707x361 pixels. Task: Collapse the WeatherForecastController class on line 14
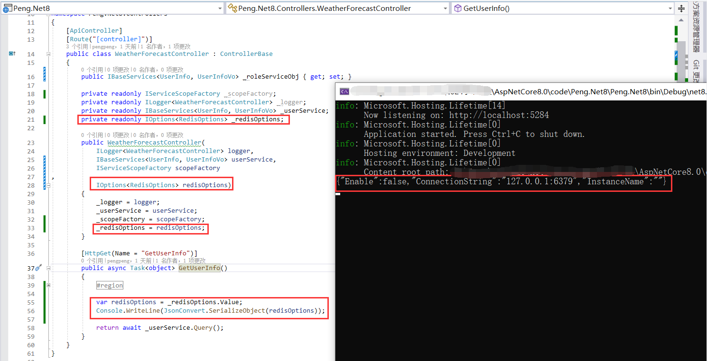[x=48, y=54]
